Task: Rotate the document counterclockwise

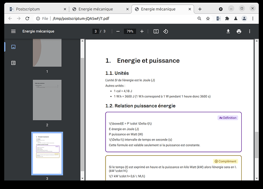Action: point(166,31)
